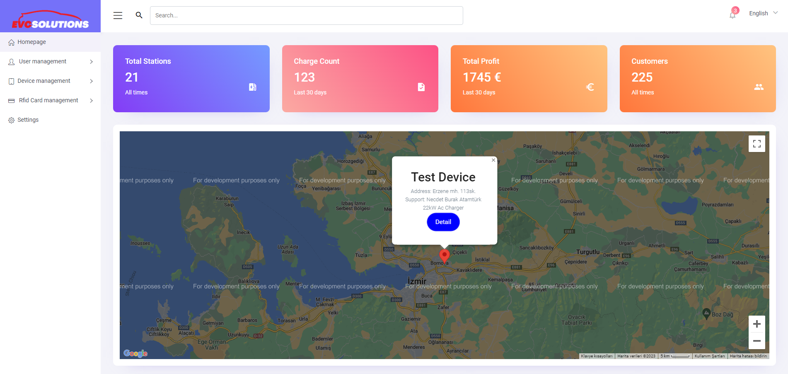Zoom in on the map
The image size is (788, 374).
pyautogui.click(x=757, y=324)
